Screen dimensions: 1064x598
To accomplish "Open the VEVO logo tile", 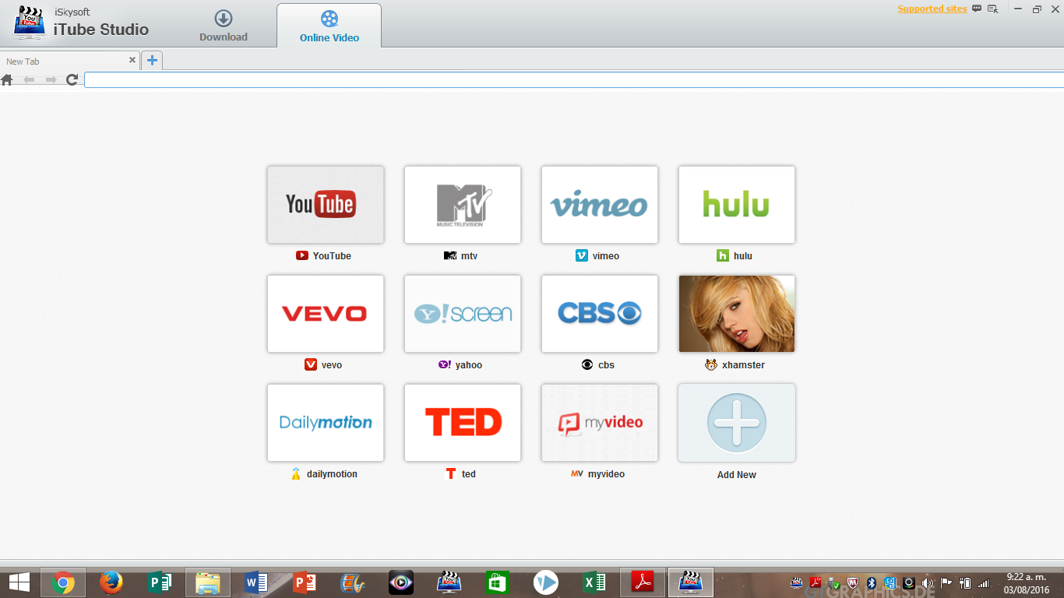I will tap(326, 314).
